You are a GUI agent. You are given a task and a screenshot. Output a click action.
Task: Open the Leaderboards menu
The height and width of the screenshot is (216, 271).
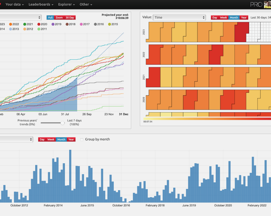(x=41, y=4)
